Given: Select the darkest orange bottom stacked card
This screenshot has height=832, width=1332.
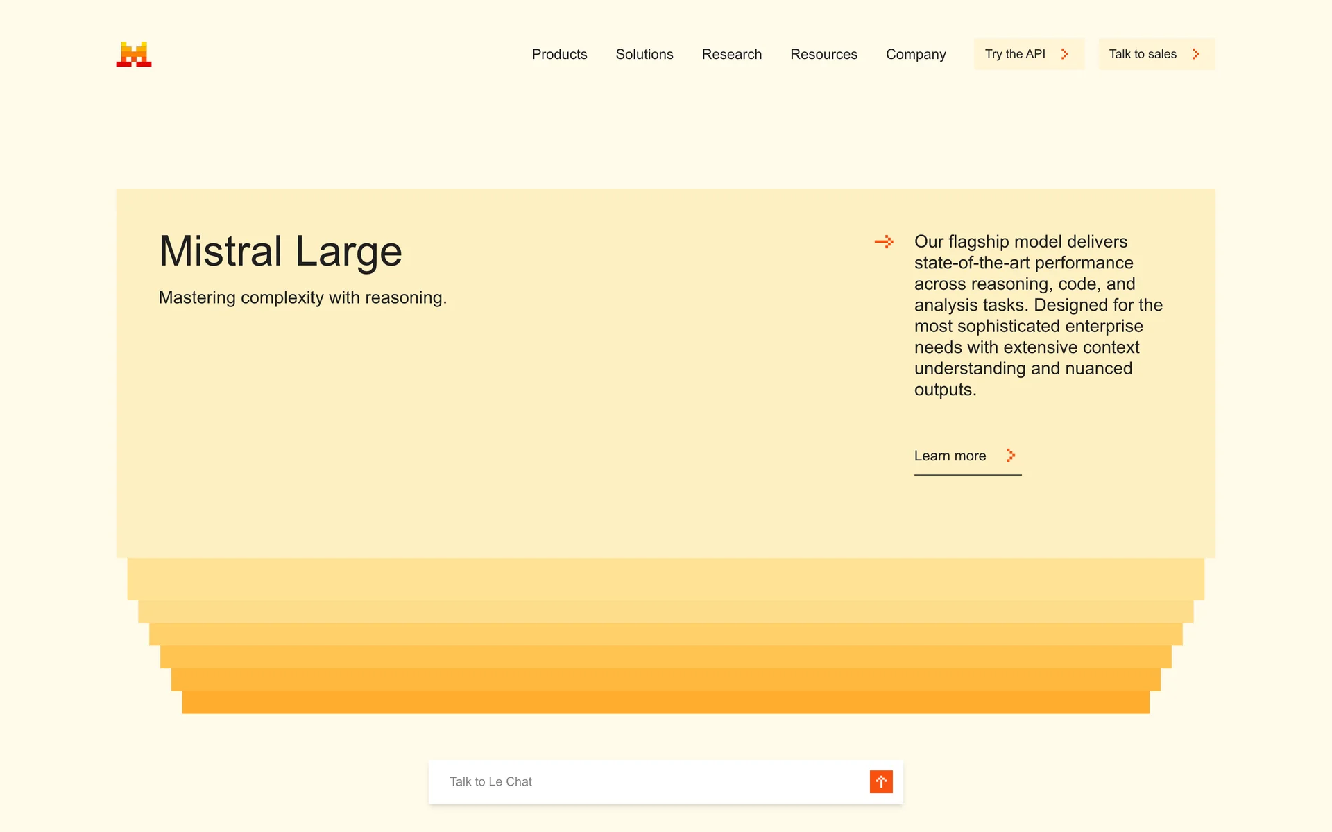Looking at the screenshot, I should pyautogui.click(x=665, y=702).
